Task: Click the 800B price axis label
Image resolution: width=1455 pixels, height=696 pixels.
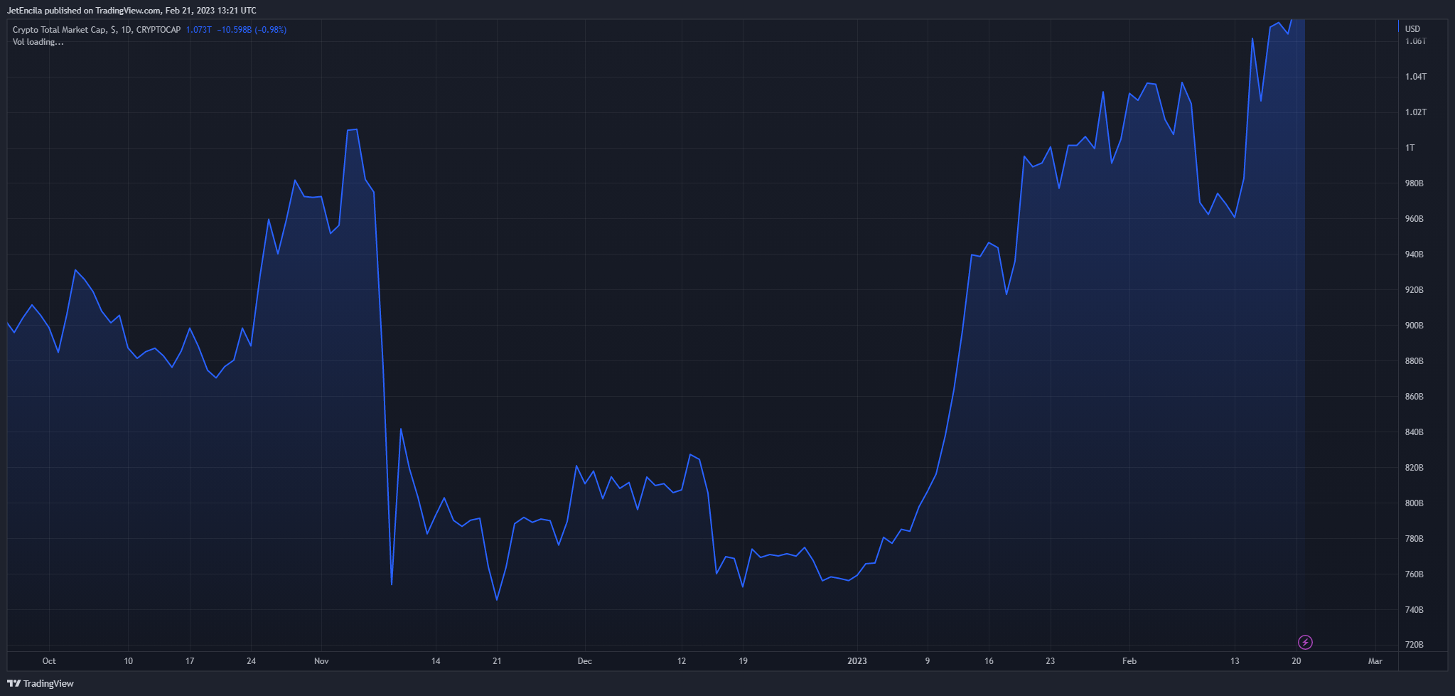Action: [1414, 503]
